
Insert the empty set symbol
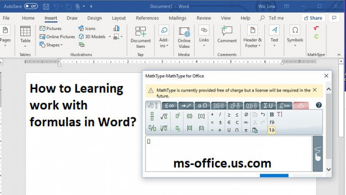(246, 114)
